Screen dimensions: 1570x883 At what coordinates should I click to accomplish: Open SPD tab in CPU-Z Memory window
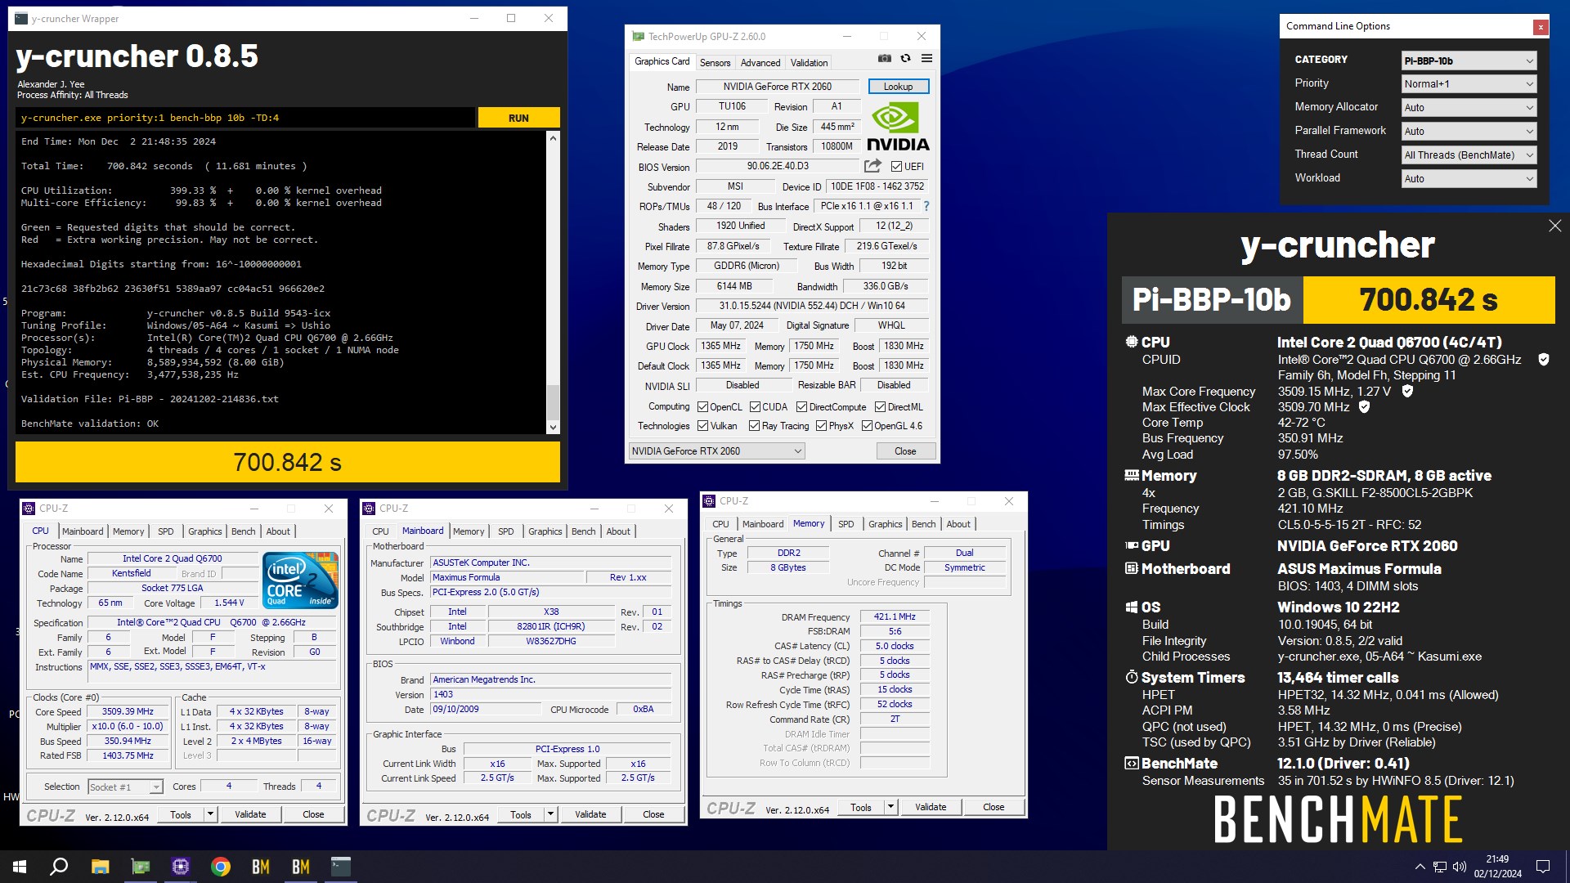click(x=846, y=524)
